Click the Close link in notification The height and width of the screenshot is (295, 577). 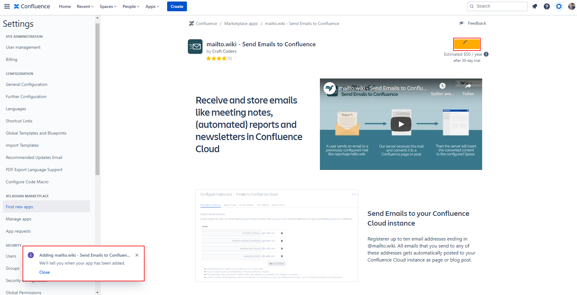pyautogui.click(x=45, y=272)
